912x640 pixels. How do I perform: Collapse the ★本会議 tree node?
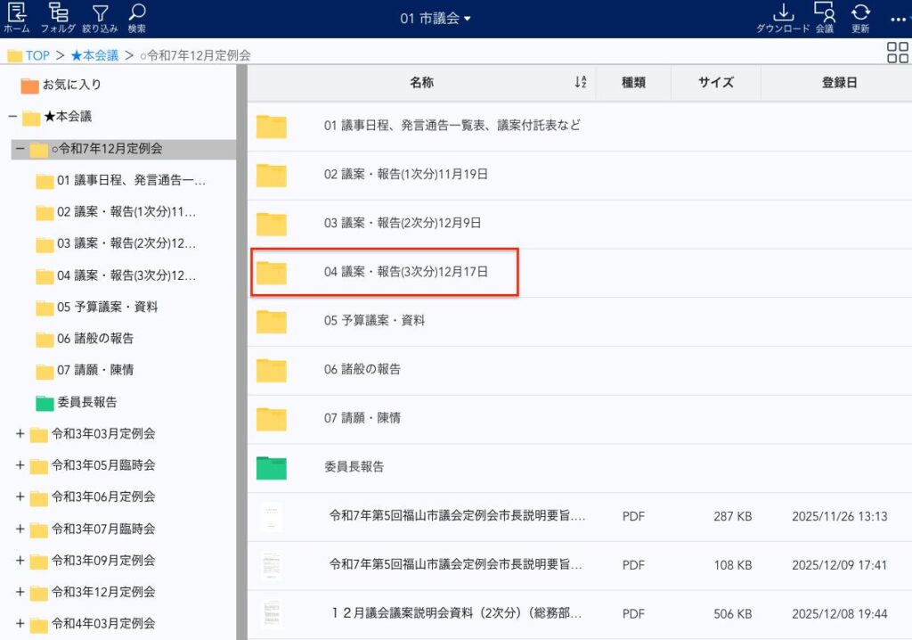pyautogui.click(x=12, y=117)
